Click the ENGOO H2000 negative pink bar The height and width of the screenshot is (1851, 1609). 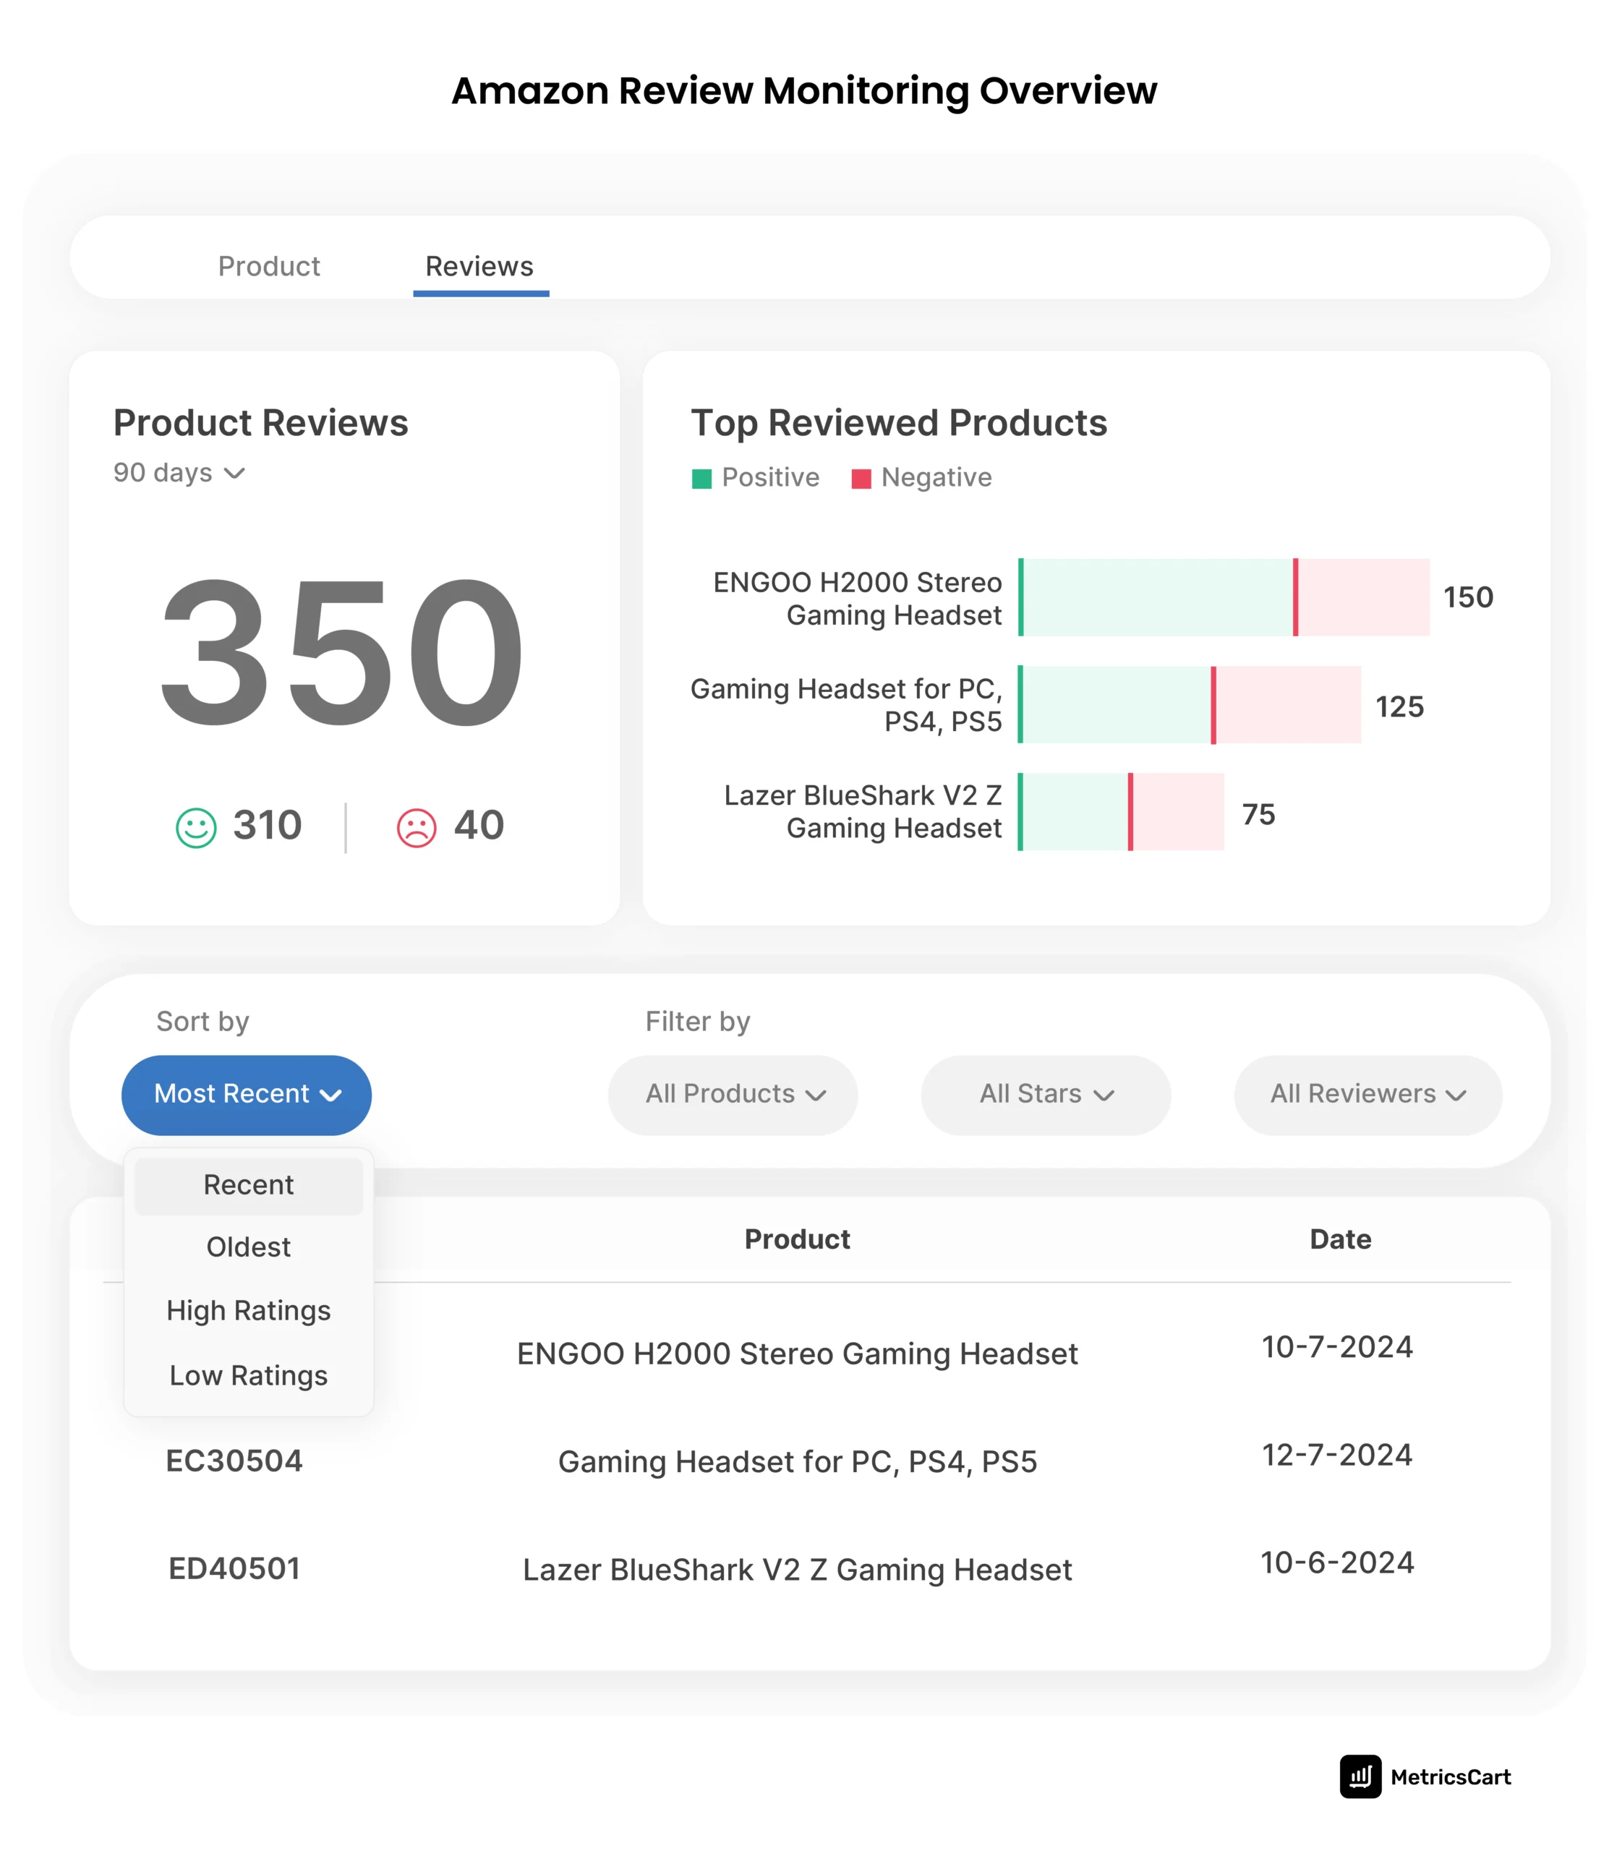click(x=1363, y=598)
